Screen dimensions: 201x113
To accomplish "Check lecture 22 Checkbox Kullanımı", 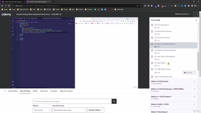I will (152, 38).
